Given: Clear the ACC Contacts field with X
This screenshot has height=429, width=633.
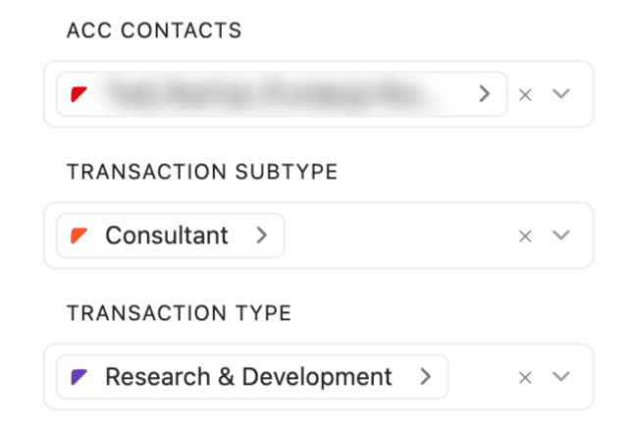Looking at the screenshot, I should tap(525, 94).
